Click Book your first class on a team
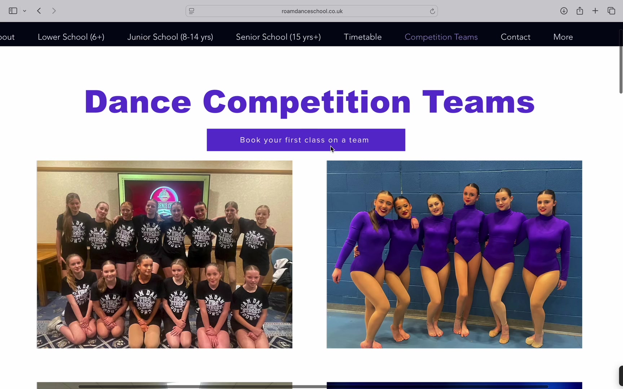This screenshot has height=389, width=623. point(306,140)
